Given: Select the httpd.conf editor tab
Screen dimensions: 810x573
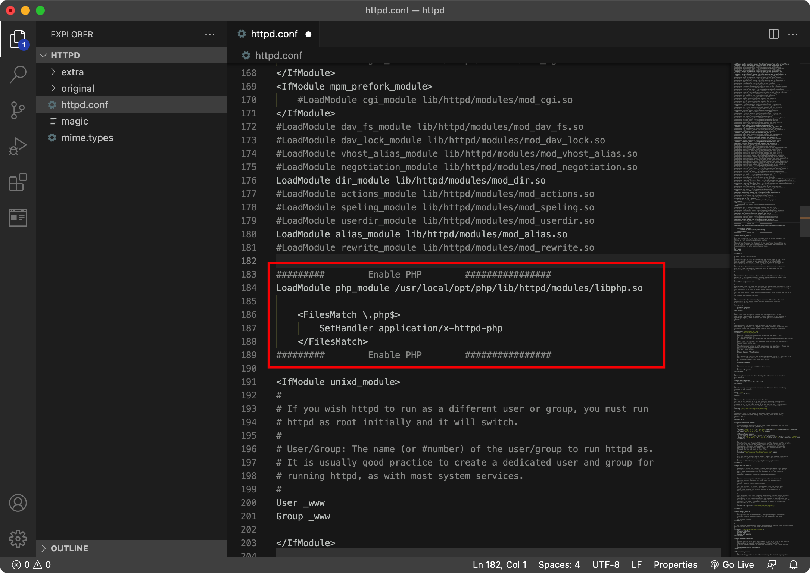Looking at the screenshot, I should tap(274, 34).
